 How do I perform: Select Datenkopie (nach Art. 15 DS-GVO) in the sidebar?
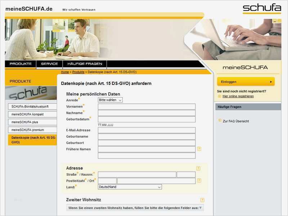[x=32, y=140]
